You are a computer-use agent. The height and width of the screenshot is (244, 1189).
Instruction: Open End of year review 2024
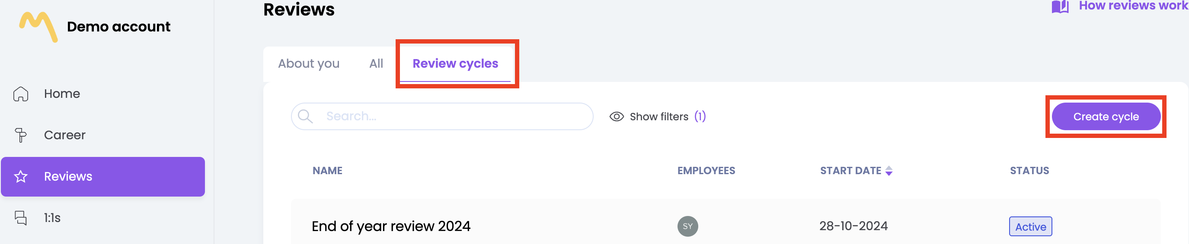pos(390,226)
